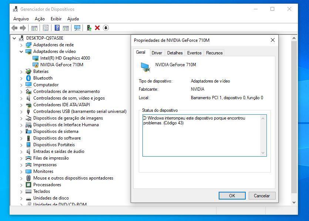Select Controladores de som, vídeo e jogos

69,98
